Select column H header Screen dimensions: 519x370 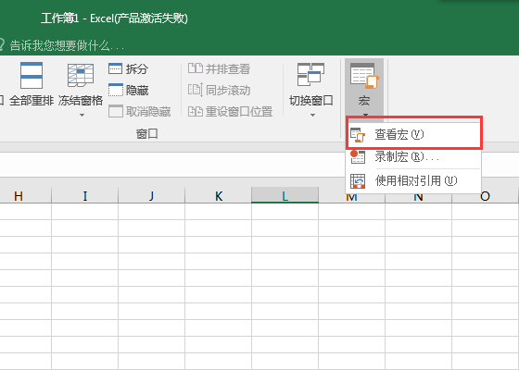click(x=26, y=196)
